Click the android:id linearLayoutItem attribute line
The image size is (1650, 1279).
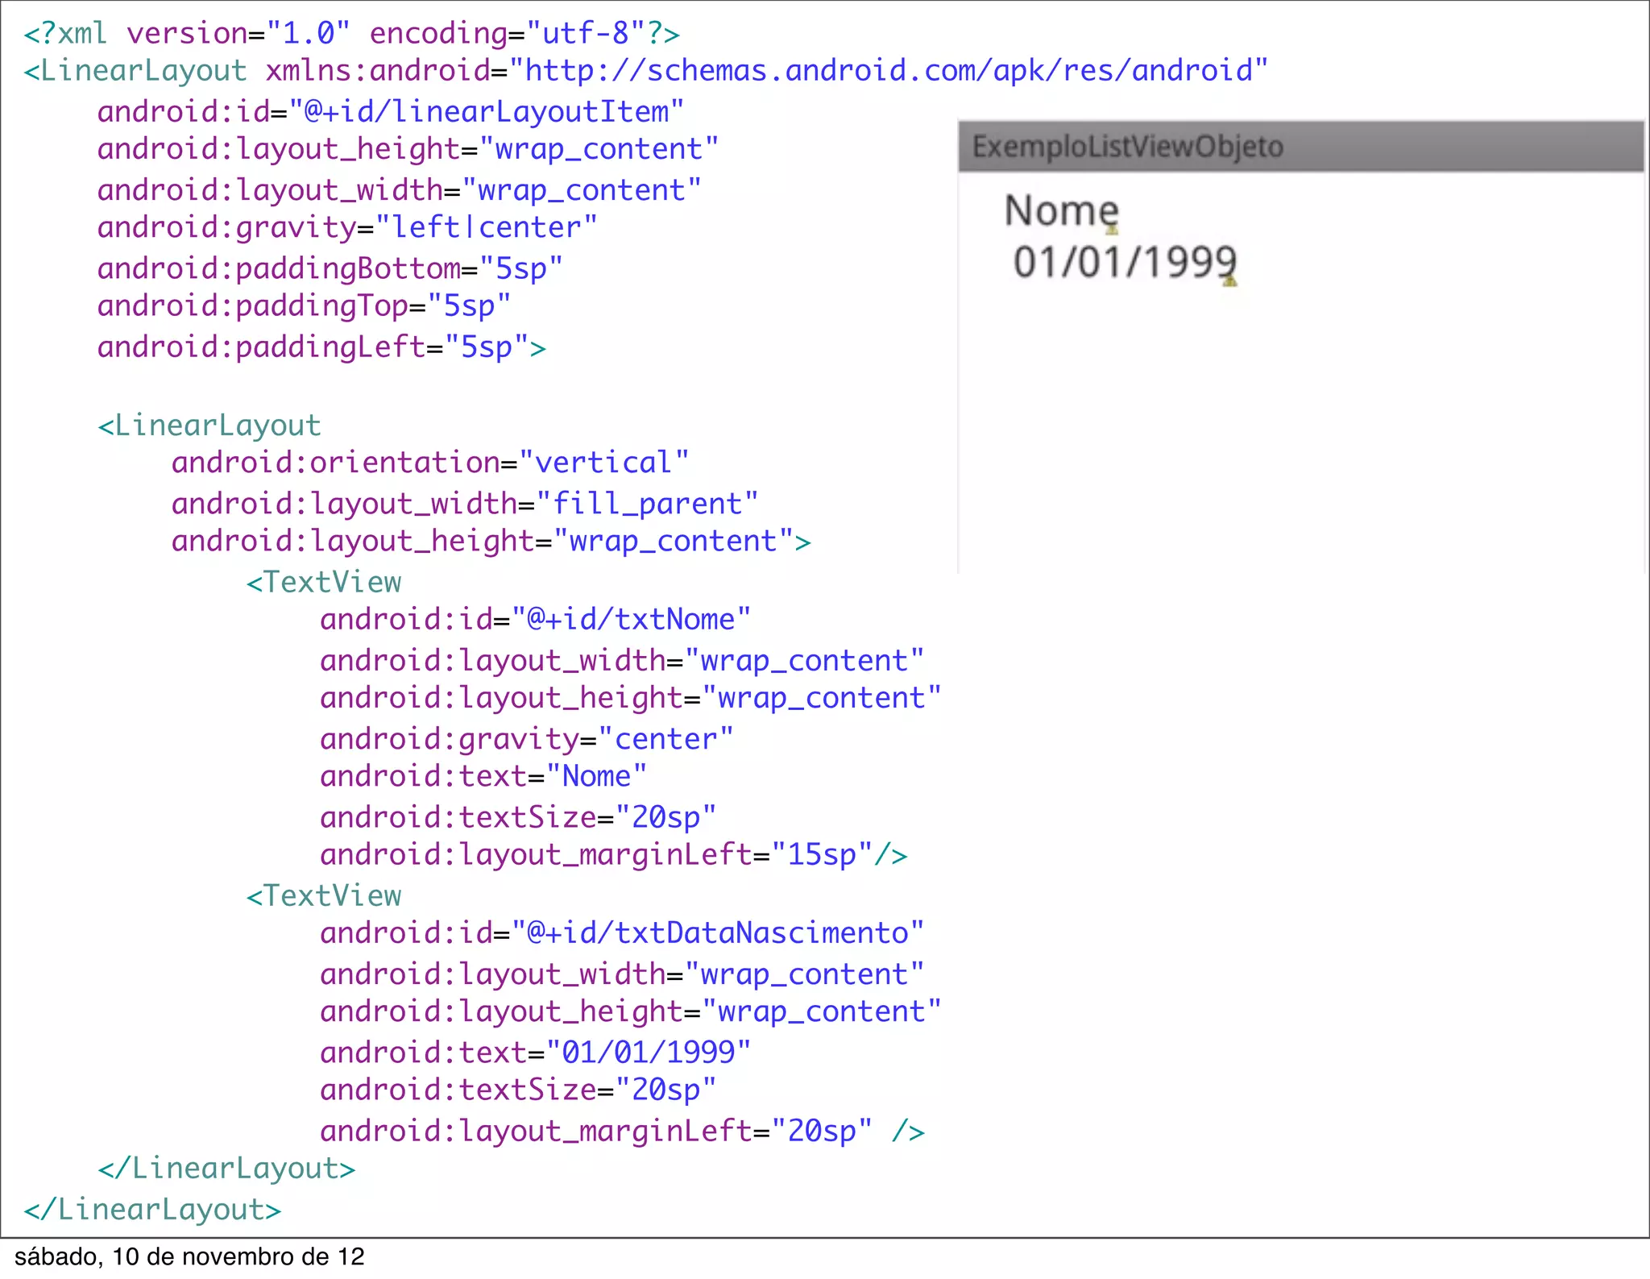tap(391, 112)
